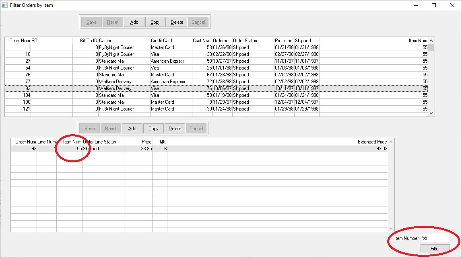
Task: Click the Order Status column header
Action: click(x=245, y=41)
